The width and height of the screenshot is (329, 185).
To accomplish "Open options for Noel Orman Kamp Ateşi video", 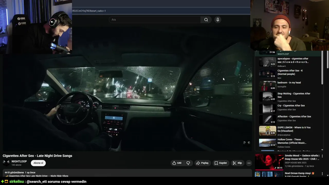I will 322,174.
